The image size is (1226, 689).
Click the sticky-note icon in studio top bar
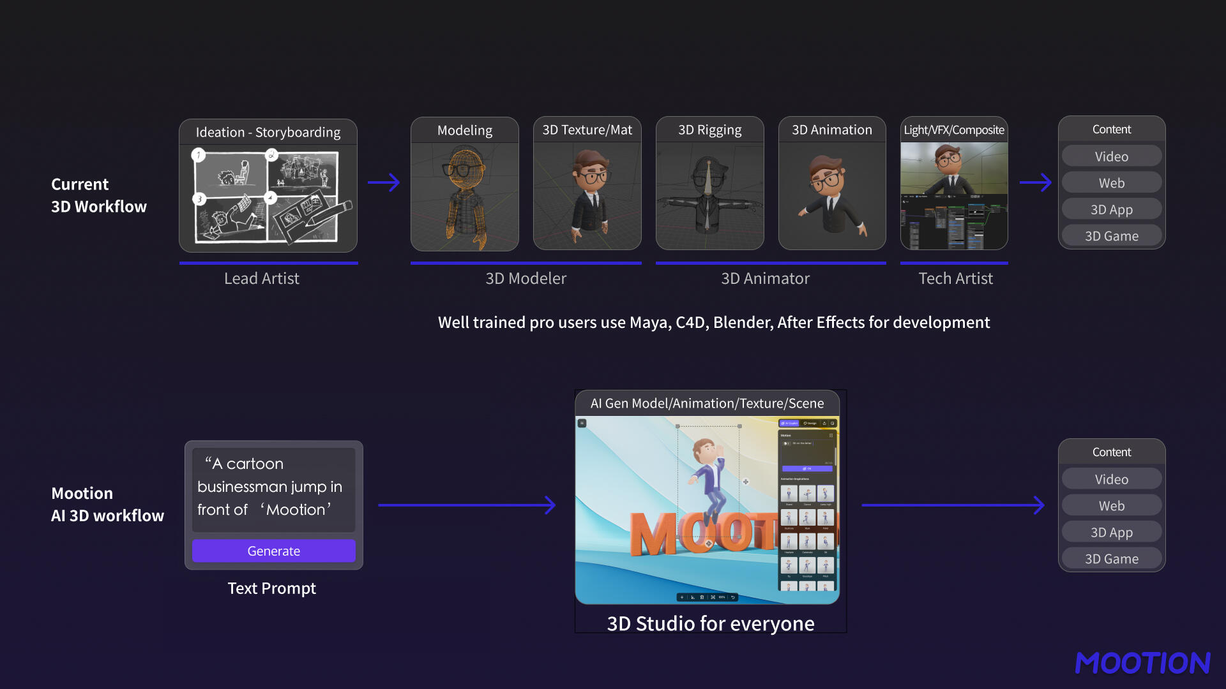[832, 423]
